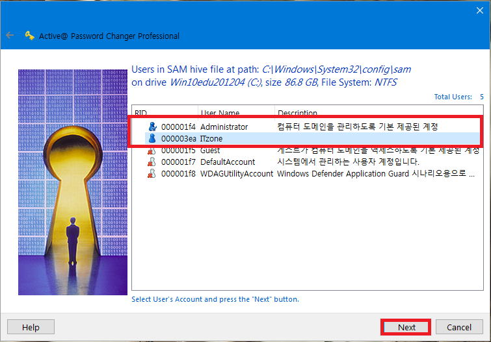Viewport: 491px width, 342px height.
Task: Close the Password Changer window
Action: [x=479, y=10]
